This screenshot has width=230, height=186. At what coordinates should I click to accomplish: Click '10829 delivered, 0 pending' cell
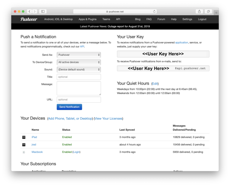189,137
